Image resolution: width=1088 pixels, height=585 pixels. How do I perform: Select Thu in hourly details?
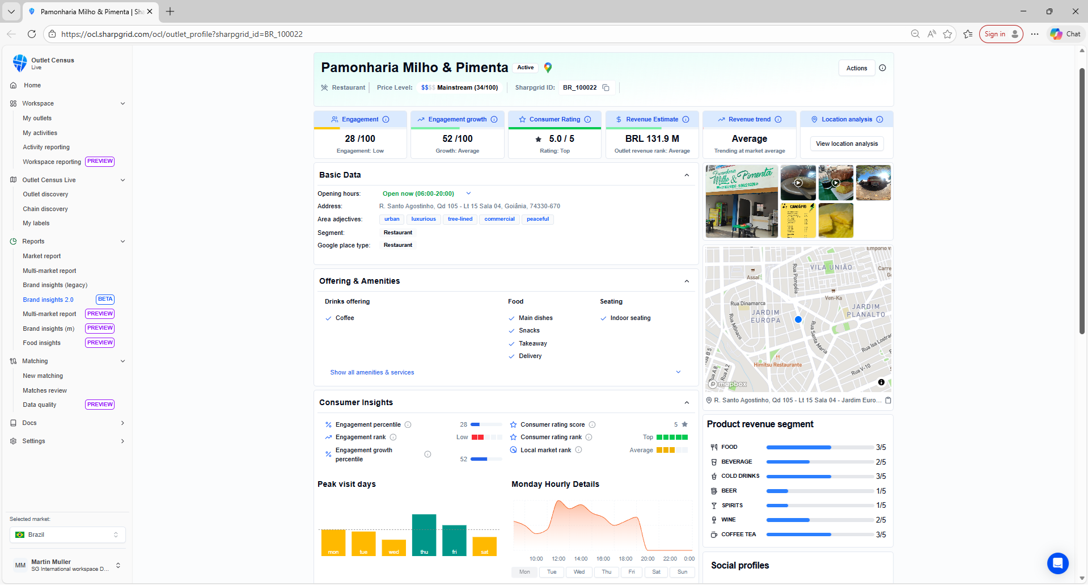pyautogui.click(x=607, y=572)
